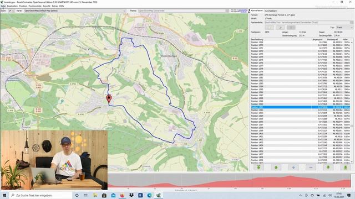355x199 pixels.
Task: Select the Position 1369 row
Action: (301, 42)
